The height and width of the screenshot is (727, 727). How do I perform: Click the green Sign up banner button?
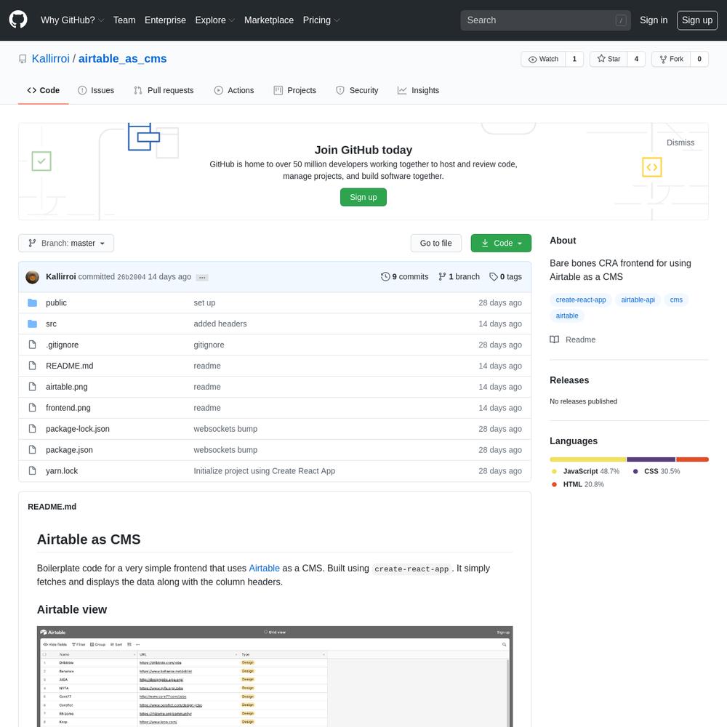[363, 197]
